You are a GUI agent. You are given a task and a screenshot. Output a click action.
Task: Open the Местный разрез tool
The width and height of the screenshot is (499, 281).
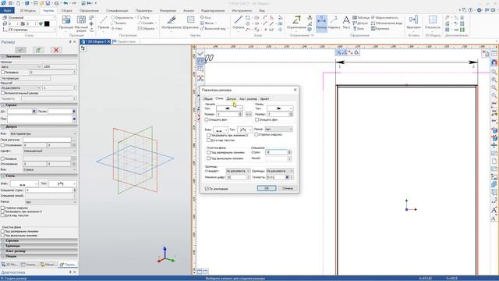81,23
